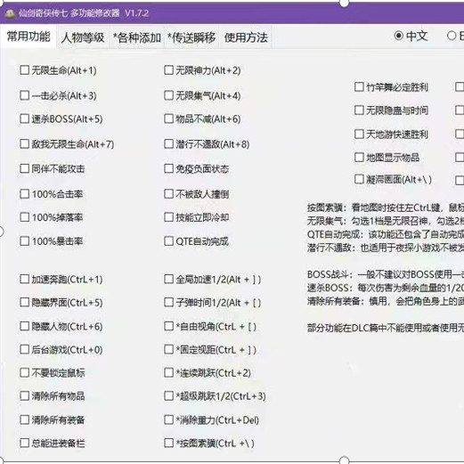
Task: Check the 清除所有物品 option
Action: [x=24, y=395]
